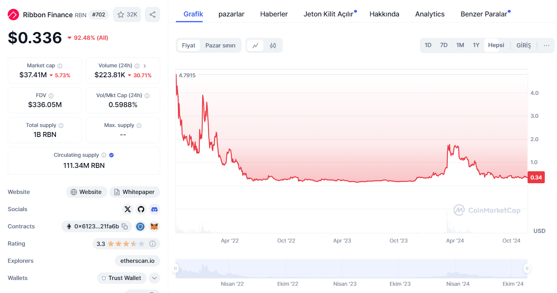Select the Fiyat toggle
Image resolution: width=557 pixels, height=293 pixels.
point(188,46)
